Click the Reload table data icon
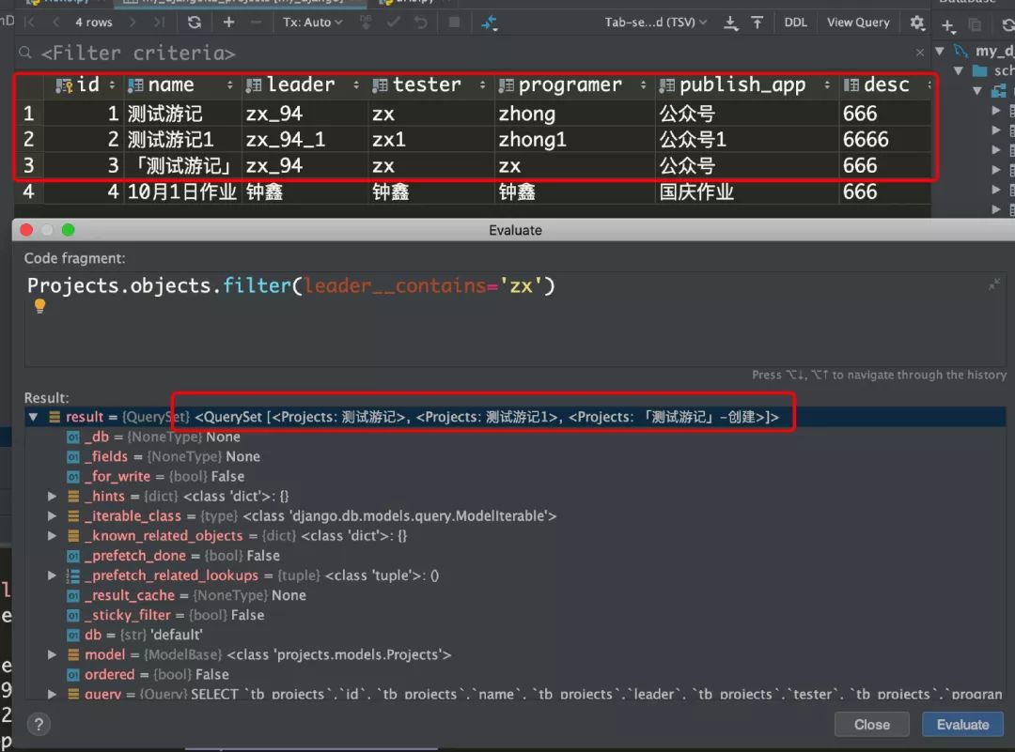Image resolution: width=1015 pixels, height=752 pixels. 194,23
